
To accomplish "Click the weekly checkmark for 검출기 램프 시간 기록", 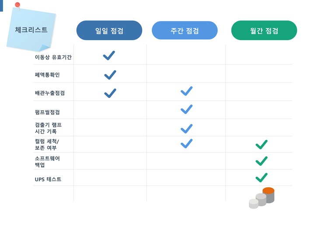I will tap(187, 128).
